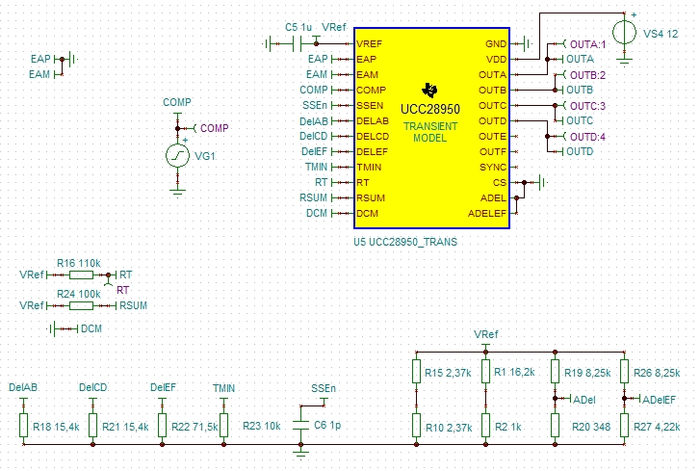Click the EAP label at top left
The height and width of the screenshot is (471, 700).
40,59
